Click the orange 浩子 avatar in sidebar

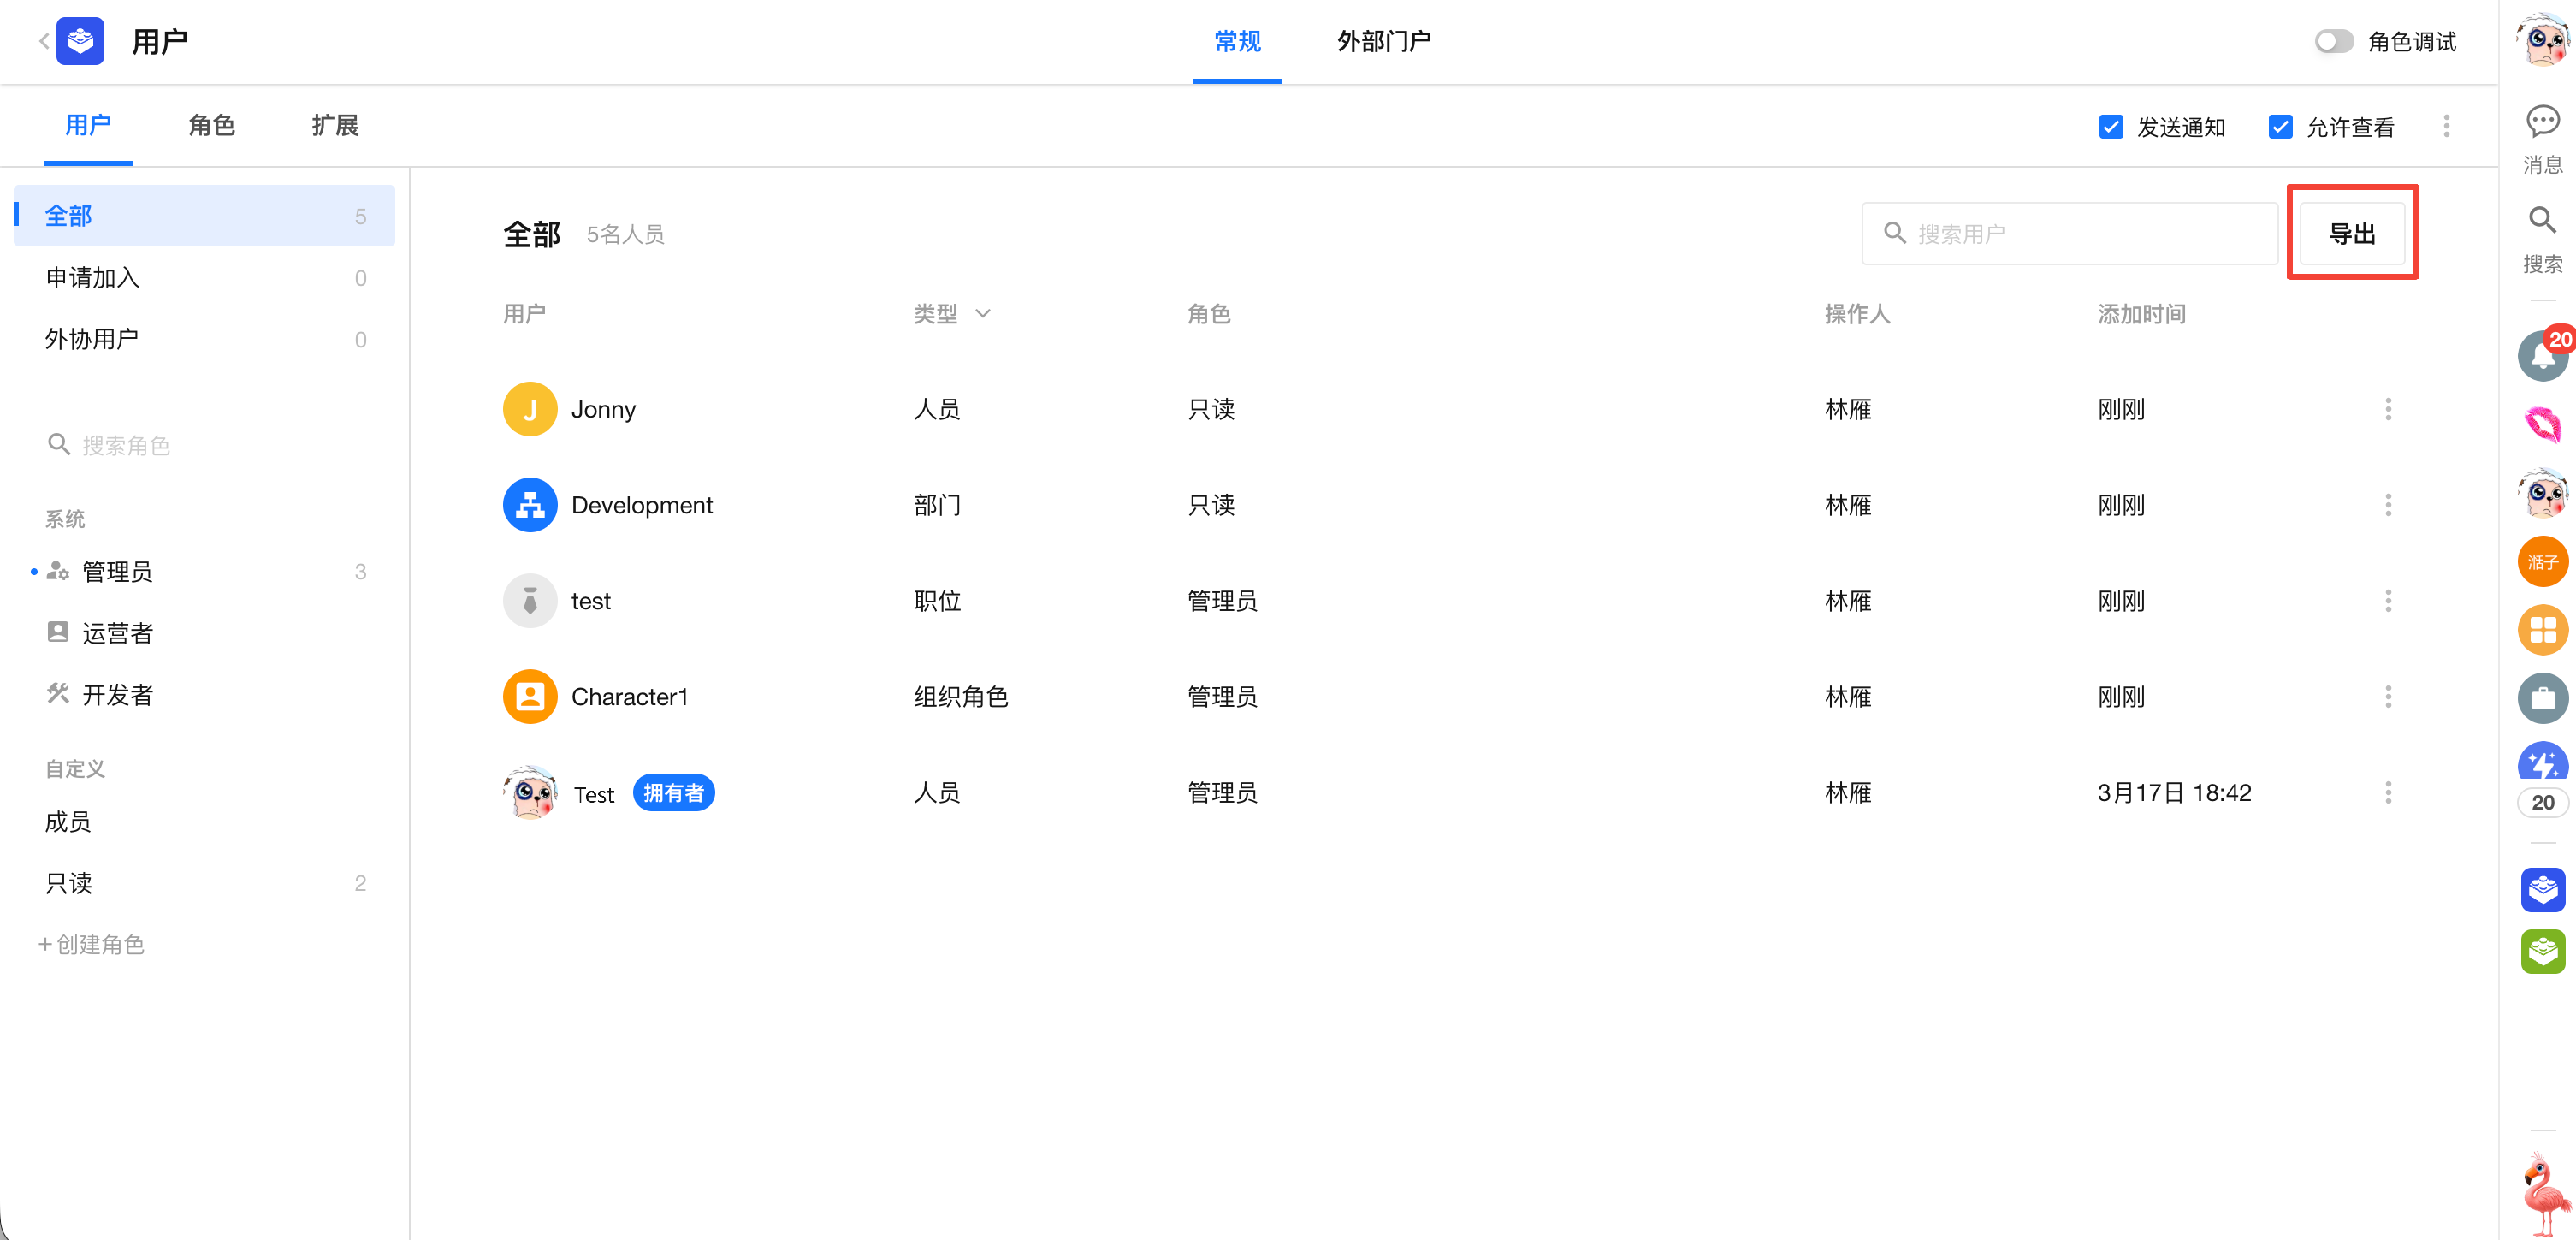pyautogui.click(x=2542, y=561)
